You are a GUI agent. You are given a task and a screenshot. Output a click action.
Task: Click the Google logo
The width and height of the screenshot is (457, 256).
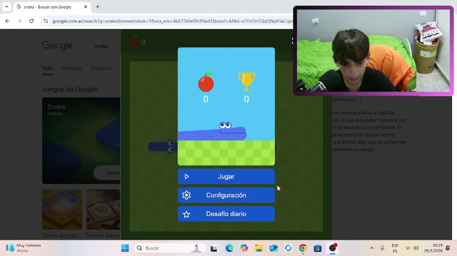point(57,46)
